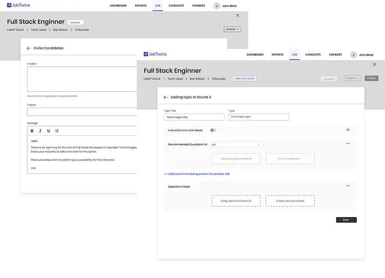Click the Add new round dashed button
This screenshot has height=278, width=385.
tap(244, 78)
